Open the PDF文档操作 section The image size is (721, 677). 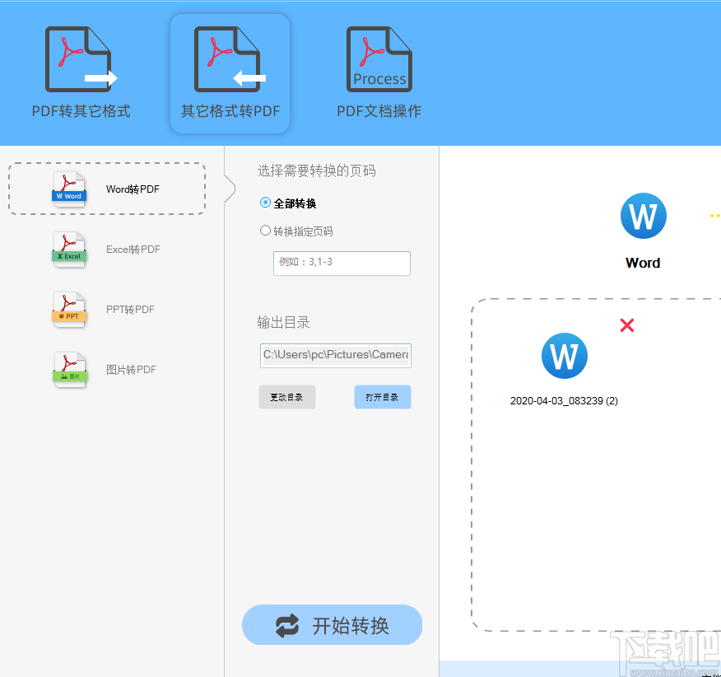(379, 72)
